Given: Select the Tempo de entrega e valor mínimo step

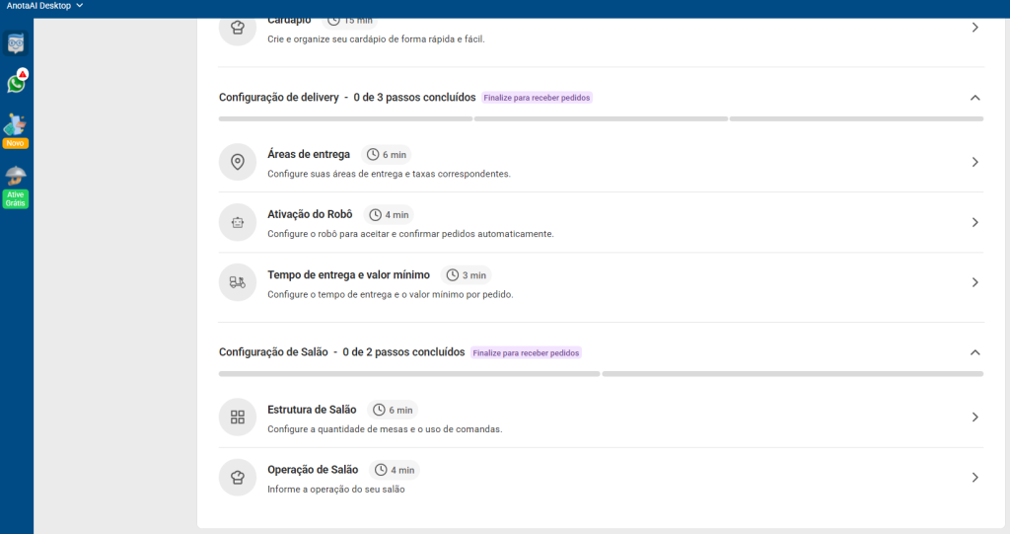Looking at the screenshot, I should pos(348,275).
